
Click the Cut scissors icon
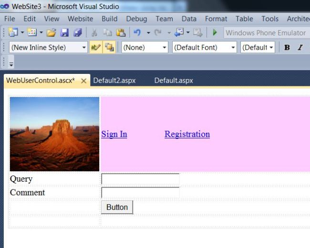[94, 32]
